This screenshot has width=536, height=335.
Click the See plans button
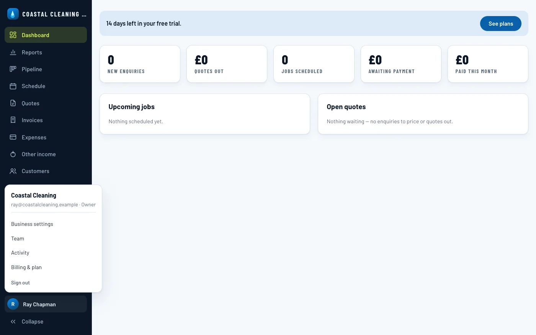tap(500, 23)
